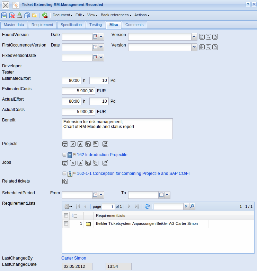Click the Cut scissors icon in Projects row
Screen dimensions: 257x271
coord(80,144)
